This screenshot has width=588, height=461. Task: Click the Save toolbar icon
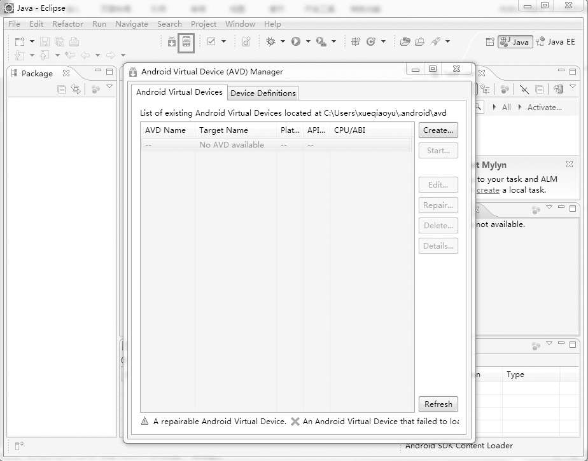point(45,41)
